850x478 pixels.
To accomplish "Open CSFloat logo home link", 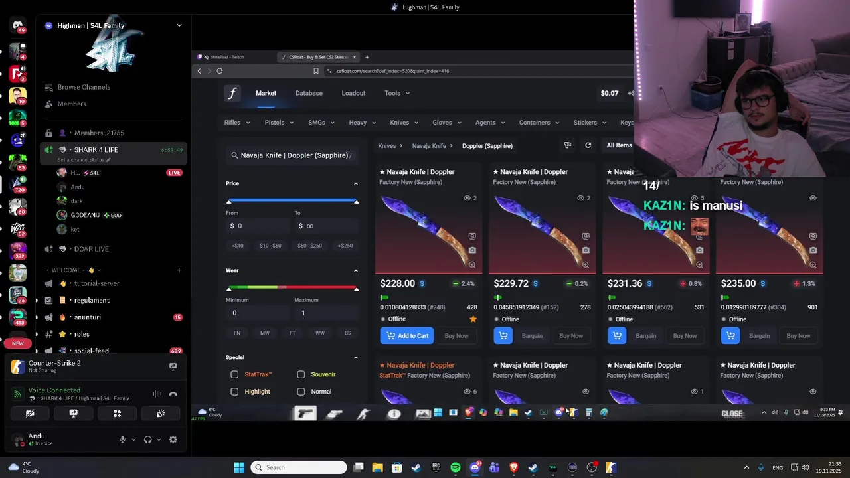I will click(x=232, y=93).
